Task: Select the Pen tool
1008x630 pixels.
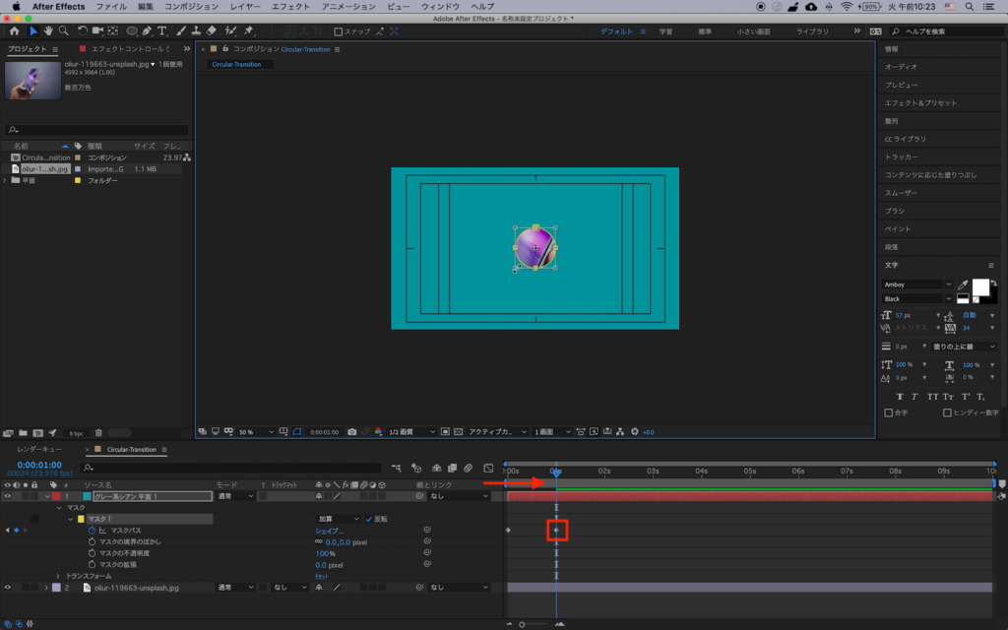Action: 148,31
